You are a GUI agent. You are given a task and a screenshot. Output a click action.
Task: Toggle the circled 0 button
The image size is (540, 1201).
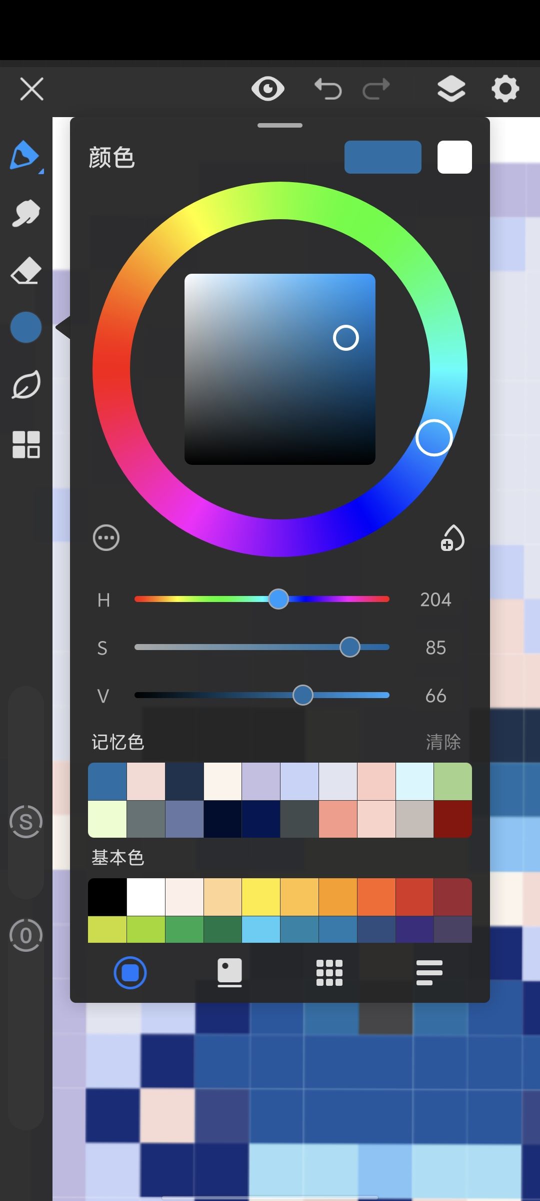pyautogui.click(x=26, y=935)
